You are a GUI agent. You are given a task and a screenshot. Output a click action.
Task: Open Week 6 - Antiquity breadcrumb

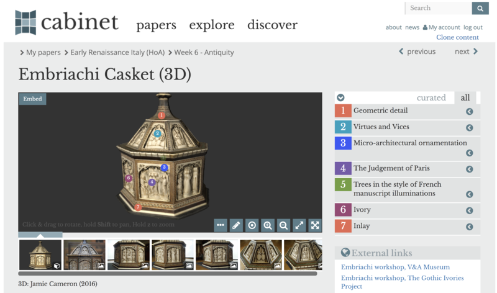click(x=204, y=52)
